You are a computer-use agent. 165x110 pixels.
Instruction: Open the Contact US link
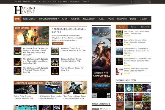point(86,2)
